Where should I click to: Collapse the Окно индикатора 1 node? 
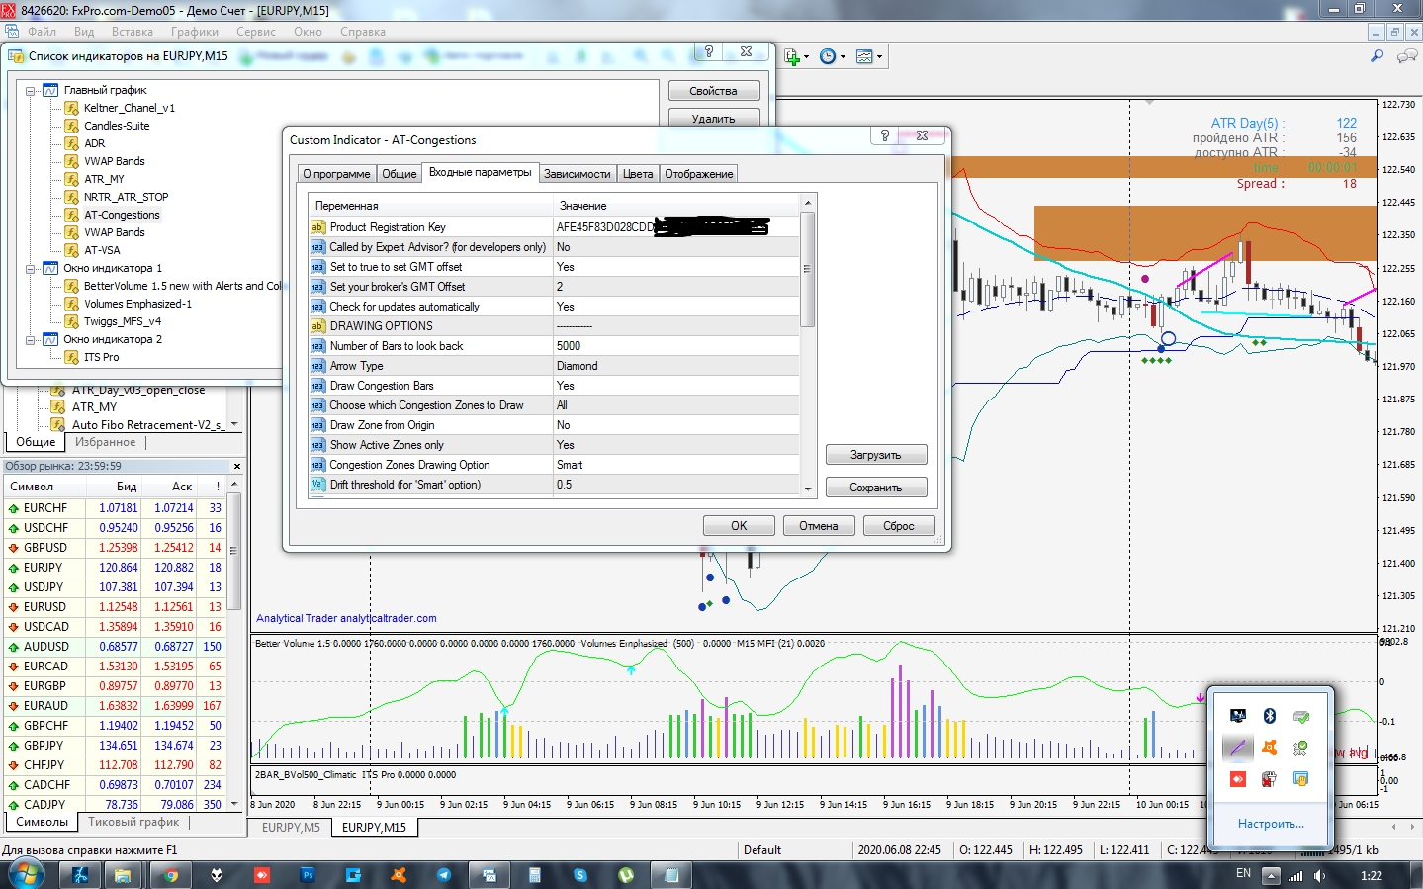point(31,268)
